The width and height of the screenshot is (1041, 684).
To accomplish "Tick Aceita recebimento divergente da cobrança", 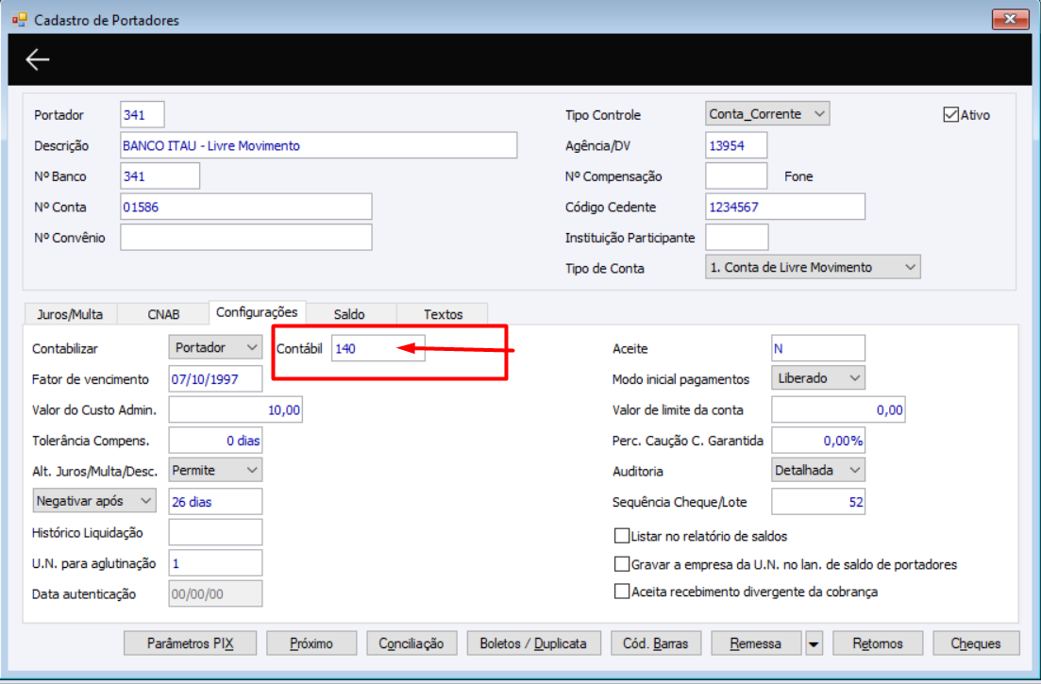I will coord(622,592).
